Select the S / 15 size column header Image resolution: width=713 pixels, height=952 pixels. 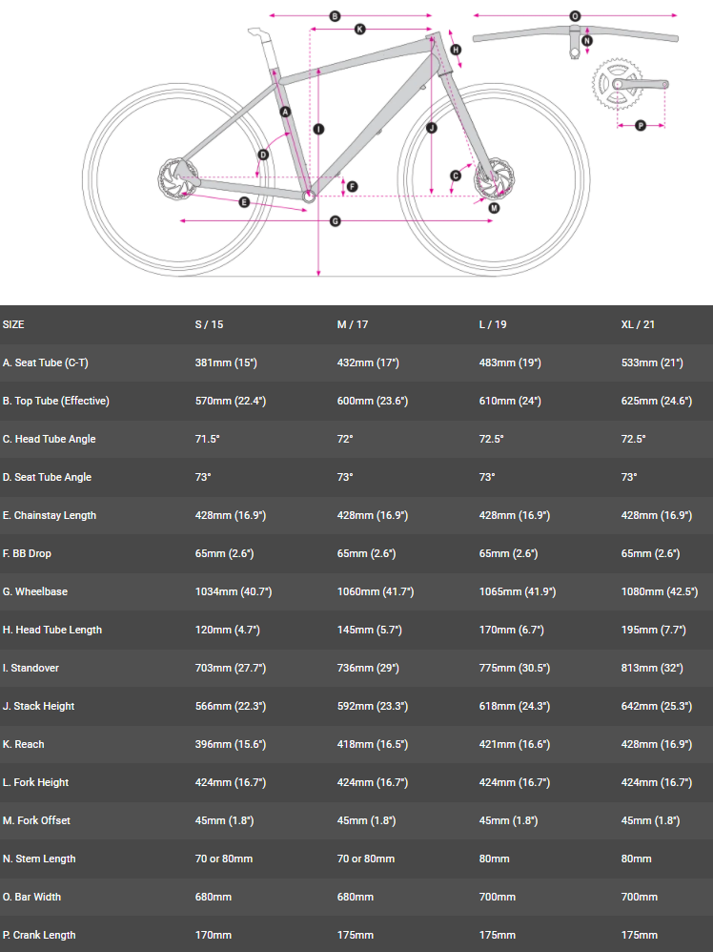click(x=209, y=324)
